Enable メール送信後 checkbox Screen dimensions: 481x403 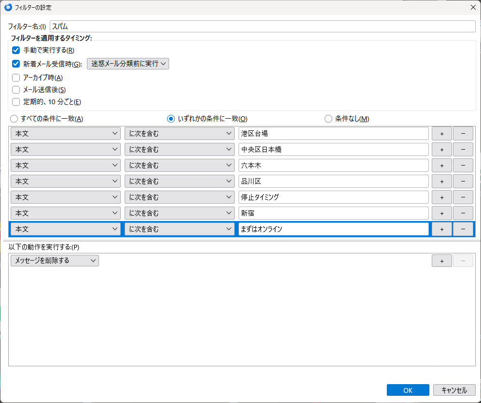[x=16, y=90]
